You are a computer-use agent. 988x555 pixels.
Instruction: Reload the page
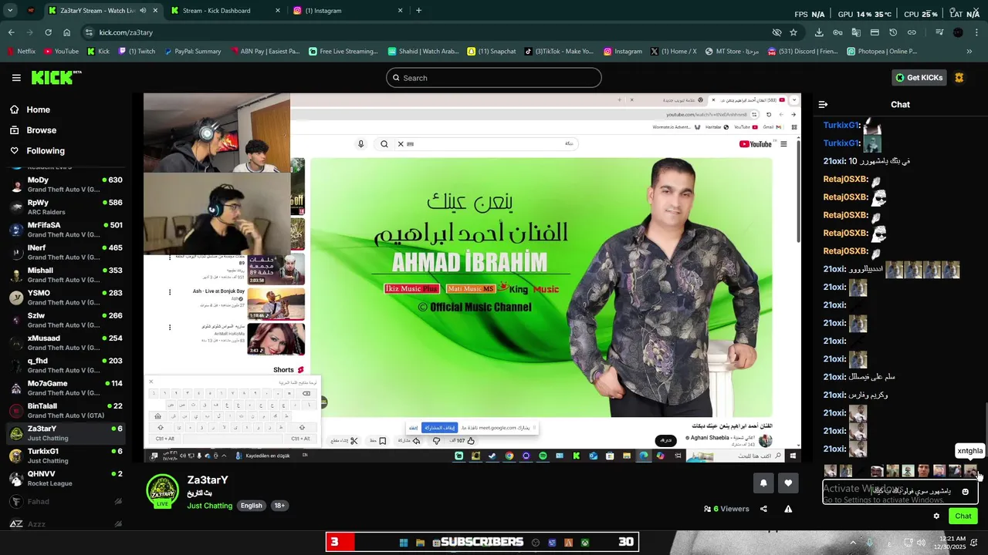point(48,32)
